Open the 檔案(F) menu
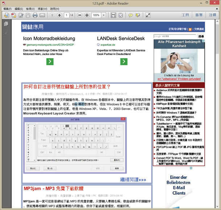Screen dimensions: 221x210 7,9
